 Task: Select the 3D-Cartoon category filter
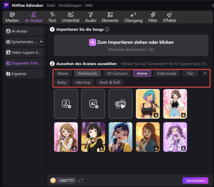117,73
